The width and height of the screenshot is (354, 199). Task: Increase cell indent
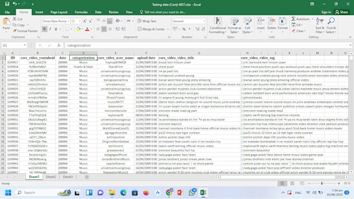pyautogui.click(x=123, y=29)
